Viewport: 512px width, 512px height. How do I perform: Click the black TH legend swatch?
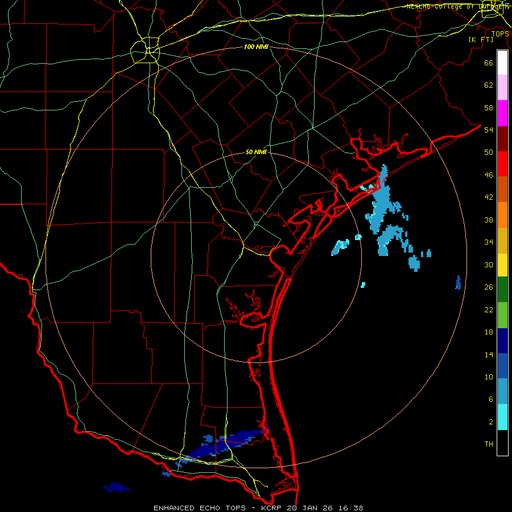coord(502,443)
